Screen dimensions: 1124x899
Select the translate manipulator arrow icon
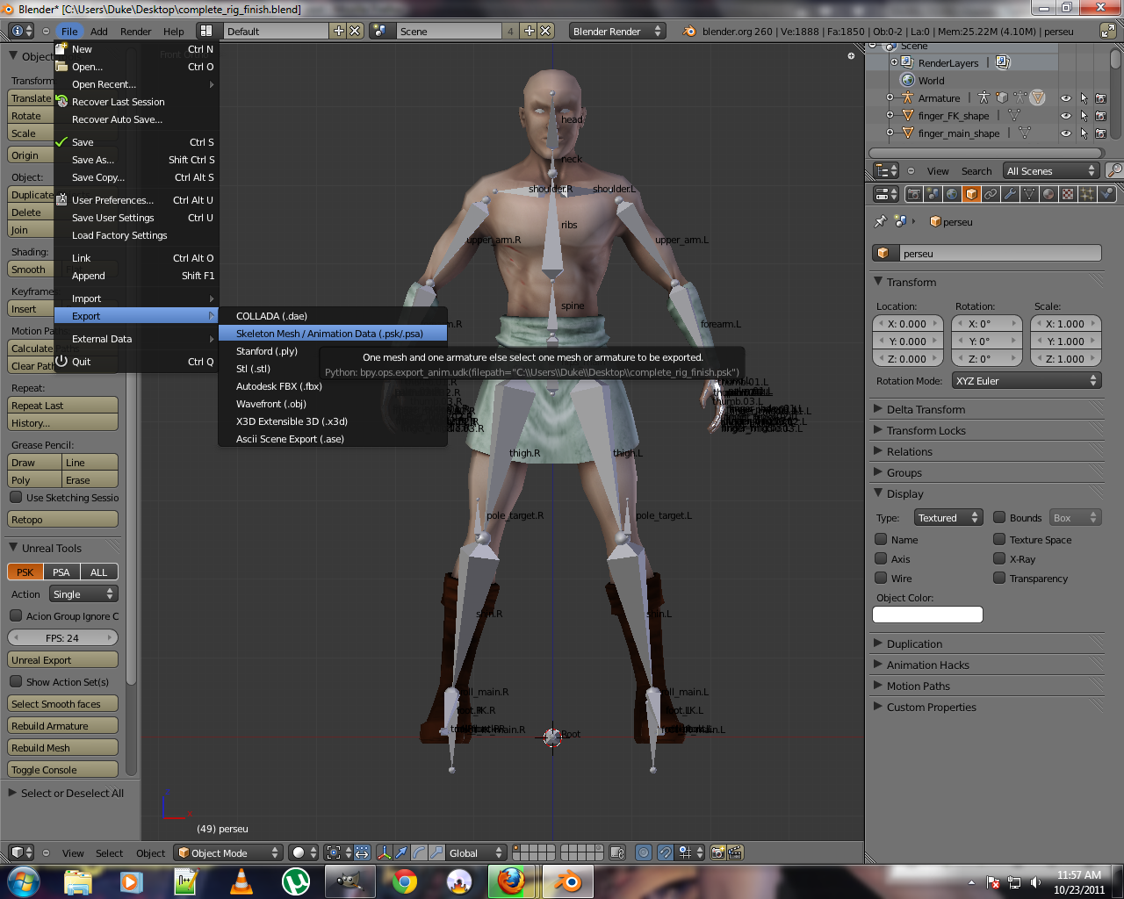(401, 852)
